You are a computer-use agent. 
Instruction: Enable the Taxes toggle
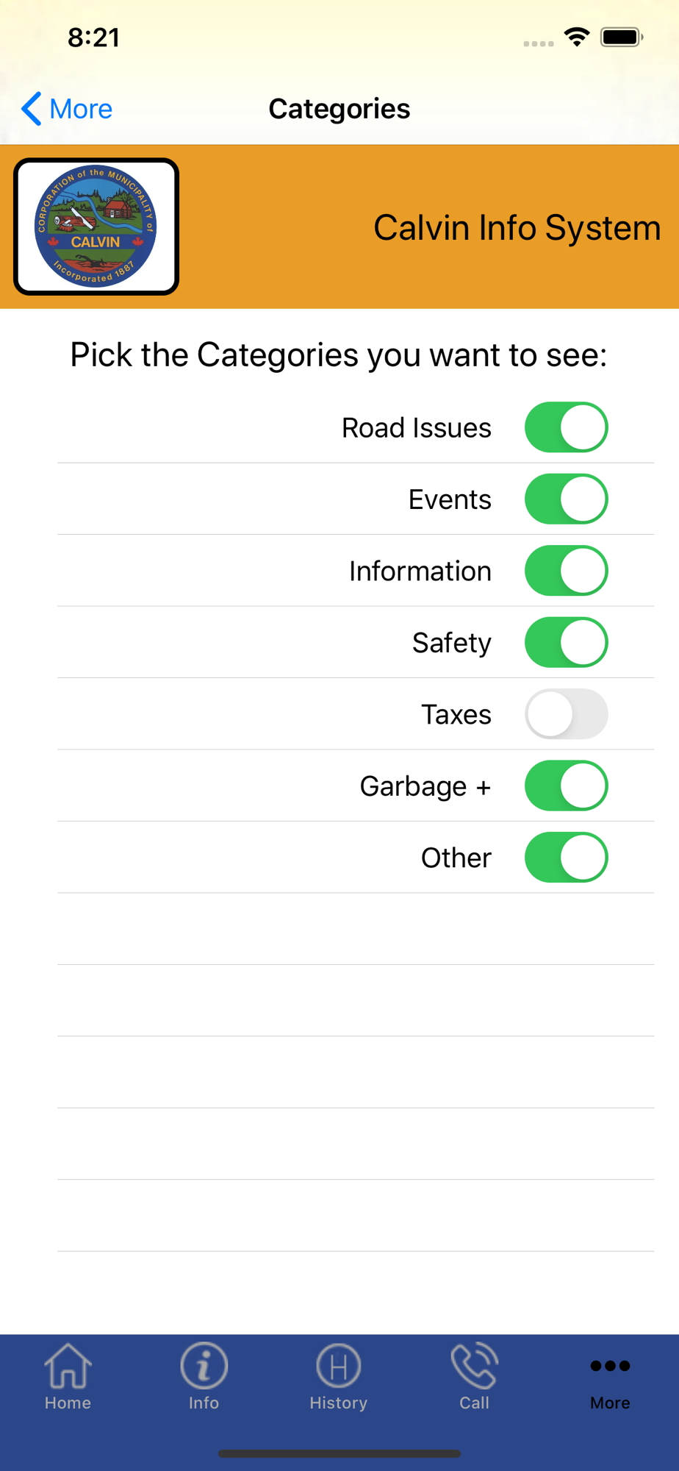(x=566, y=714)
